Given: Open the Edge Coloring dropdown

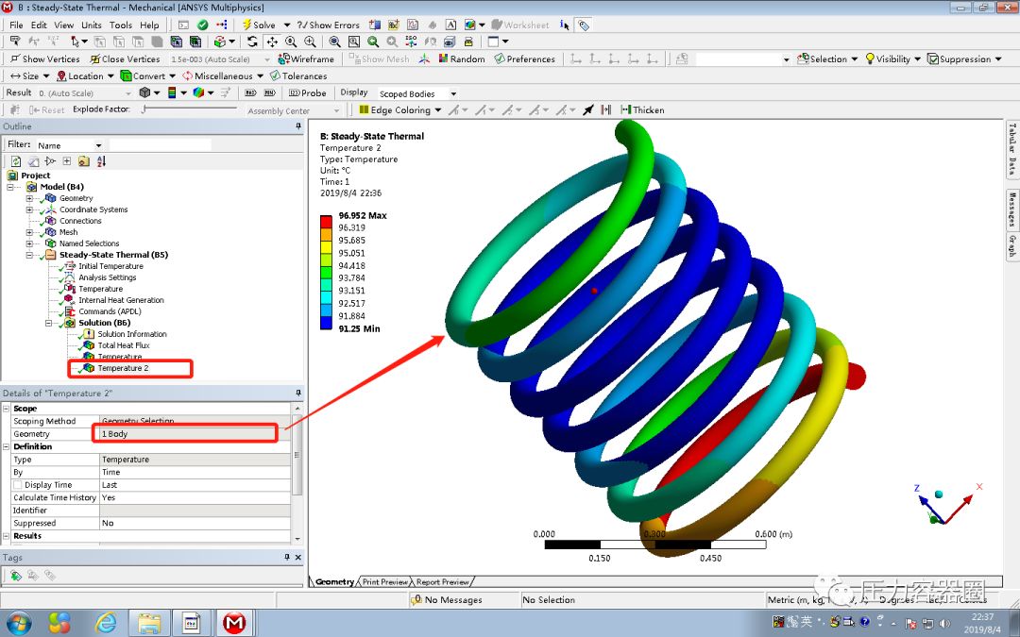Looking at the screenshot, I should point(437,110).
